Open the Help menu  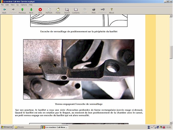click(x=31, y=5)
